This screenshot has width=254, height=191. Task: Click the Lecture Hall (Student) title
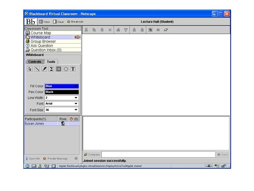coord(157,22)
